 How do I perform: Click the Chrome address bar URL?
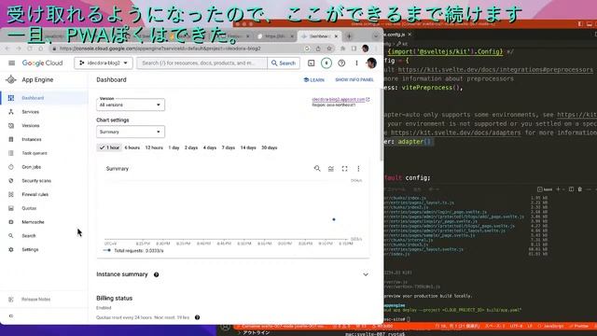[x=160, y=49]
